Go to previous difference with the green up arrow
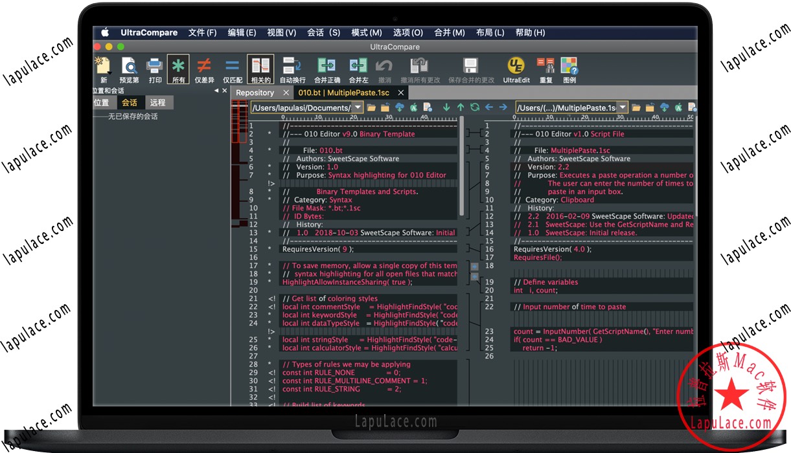Image resolution: width=791 pixels, height=453 pixels. [x=461, y=107]
